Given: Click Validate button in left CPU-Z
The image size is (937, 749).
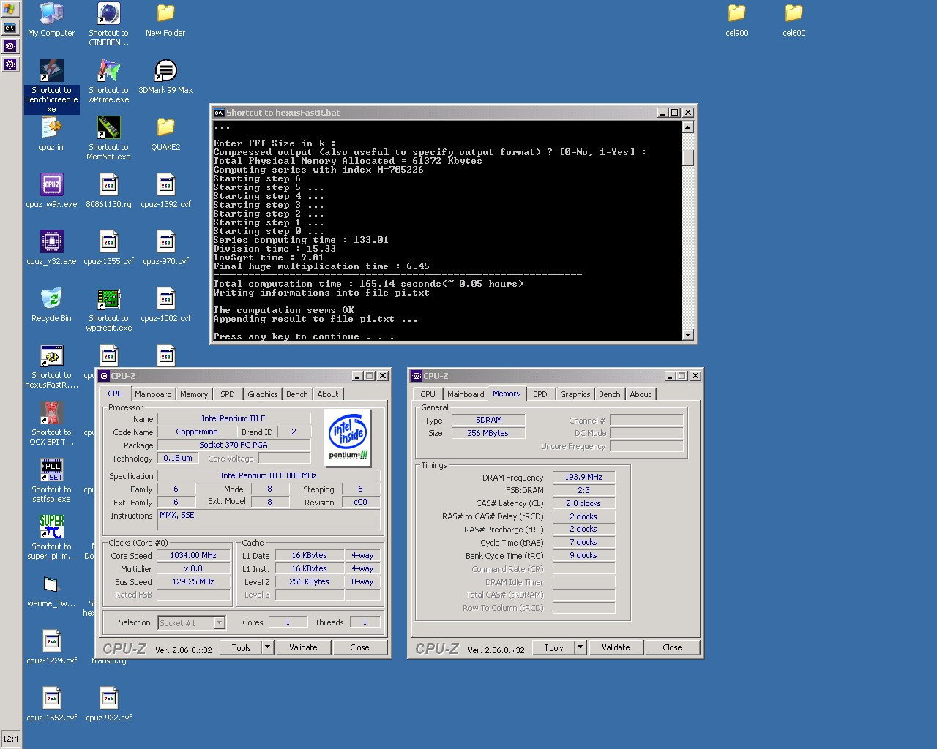Looking at the screenshot, I should [x=303, y=647].
